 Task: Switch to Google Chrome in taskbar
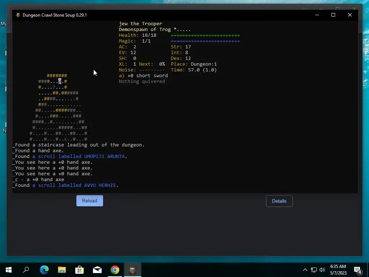coord(115,270)
